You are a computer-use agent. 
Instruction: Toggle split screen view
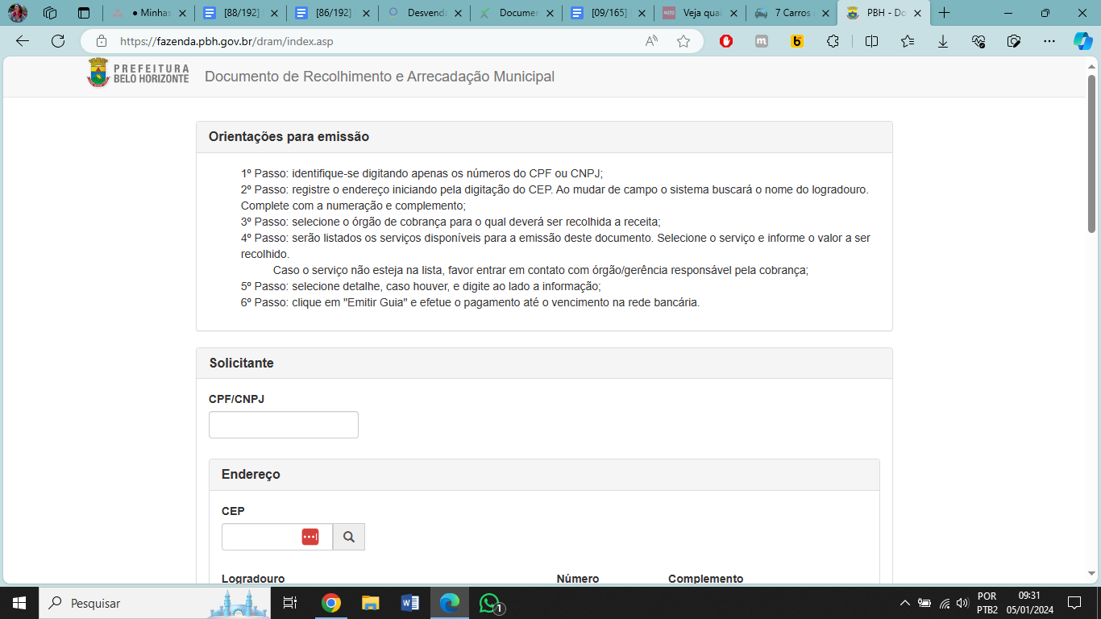pos(871,41)
